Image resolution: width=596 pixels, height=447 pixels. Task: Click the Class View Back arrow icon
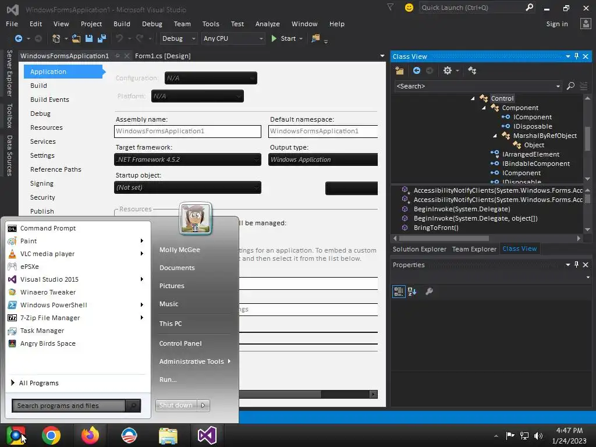click(x=417, y=70)
